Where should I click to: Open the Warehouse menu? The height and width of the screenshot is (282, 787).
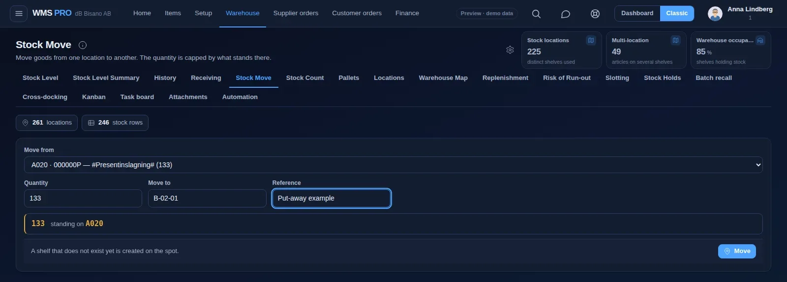click(x=242, y=13)
